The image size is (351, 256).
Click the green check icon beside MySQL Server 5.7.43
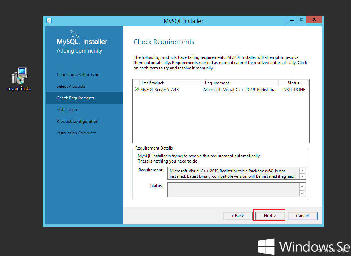pyautogui.click(x=137, y=89)
